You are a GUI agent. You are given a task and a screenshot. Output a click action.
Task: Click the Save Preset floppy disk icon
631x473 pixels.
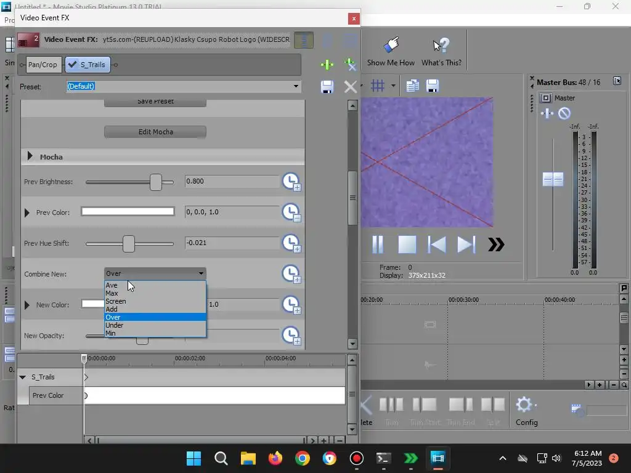click(327, 86)
